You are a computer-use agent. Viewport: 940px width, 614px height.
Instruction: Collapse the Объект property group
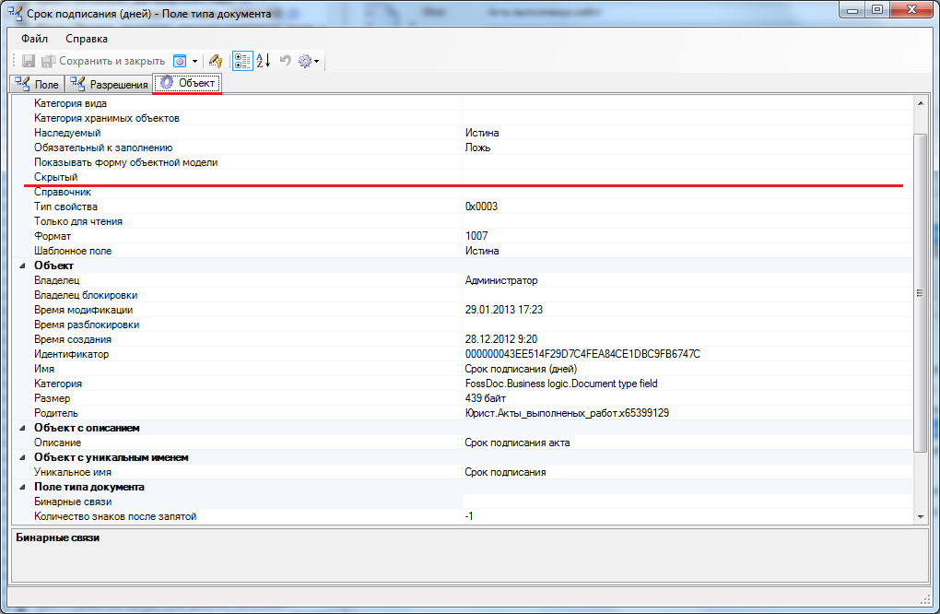pyautogui.click(x=21, y=266)
